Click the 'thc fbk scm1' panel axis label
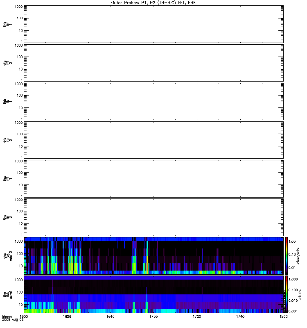This screenshot has height=328, width=307. click(8, 294)
